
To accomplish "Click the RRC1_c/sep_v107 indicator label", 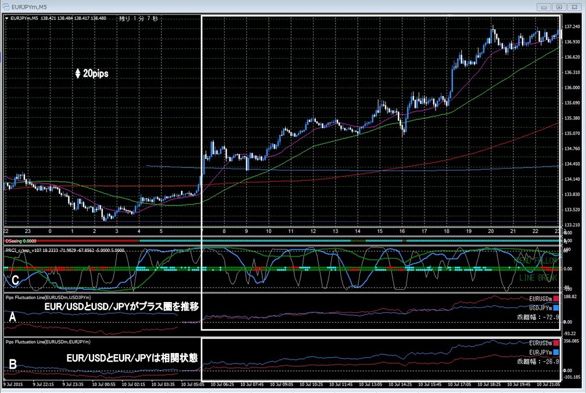I will (65, 250).
